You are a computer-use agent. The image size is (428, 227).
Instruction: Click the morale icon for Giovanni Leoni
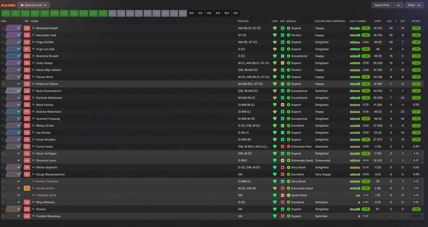(289, 161)
